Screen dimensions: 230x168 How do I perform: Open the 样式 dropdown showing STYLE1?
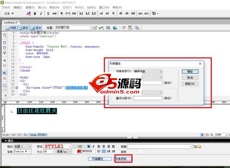58,146
